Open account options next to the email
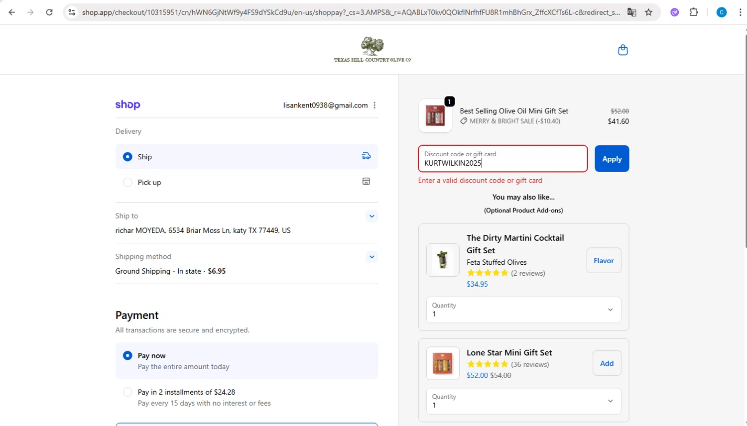This screenshot has height=426, width=747. [x=374, y=105]
